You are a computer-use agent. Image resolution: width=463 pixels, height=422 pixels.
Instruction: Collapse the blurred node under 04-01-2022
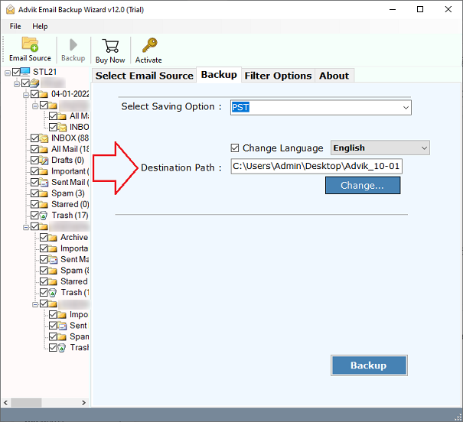[35, 105]
